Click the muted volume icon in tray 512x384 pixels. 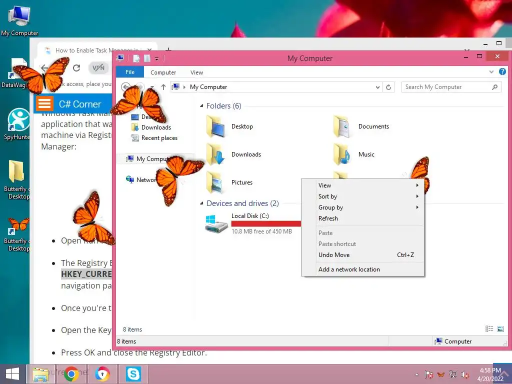(465, 374)
